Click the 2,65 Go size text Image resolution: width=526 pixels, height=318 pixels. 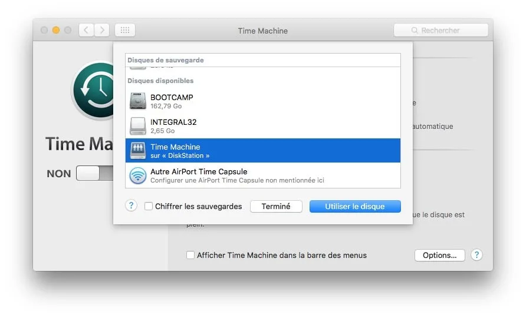click(x=162, y=131)
